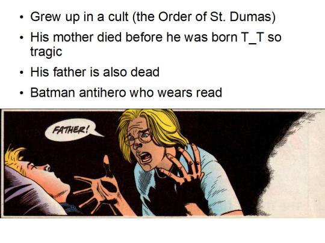325x243 pixels.
Task: Click the third bullet point marker
Action: (x=21, y=73)
